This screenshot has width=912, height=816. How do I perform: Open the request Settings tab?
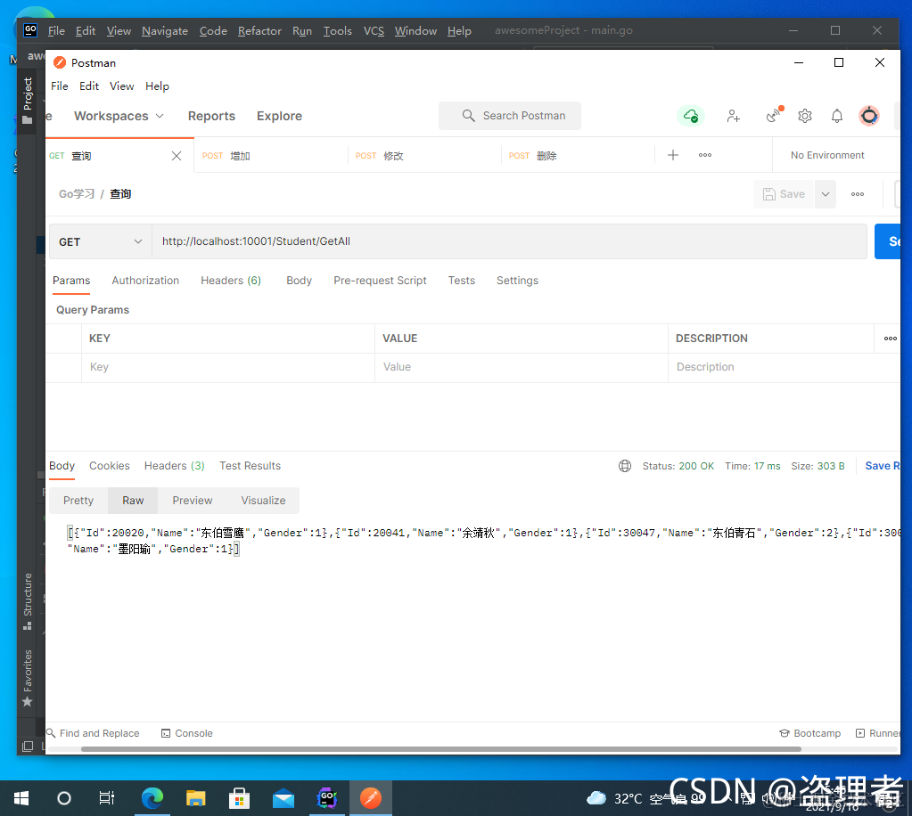[517, 280]
